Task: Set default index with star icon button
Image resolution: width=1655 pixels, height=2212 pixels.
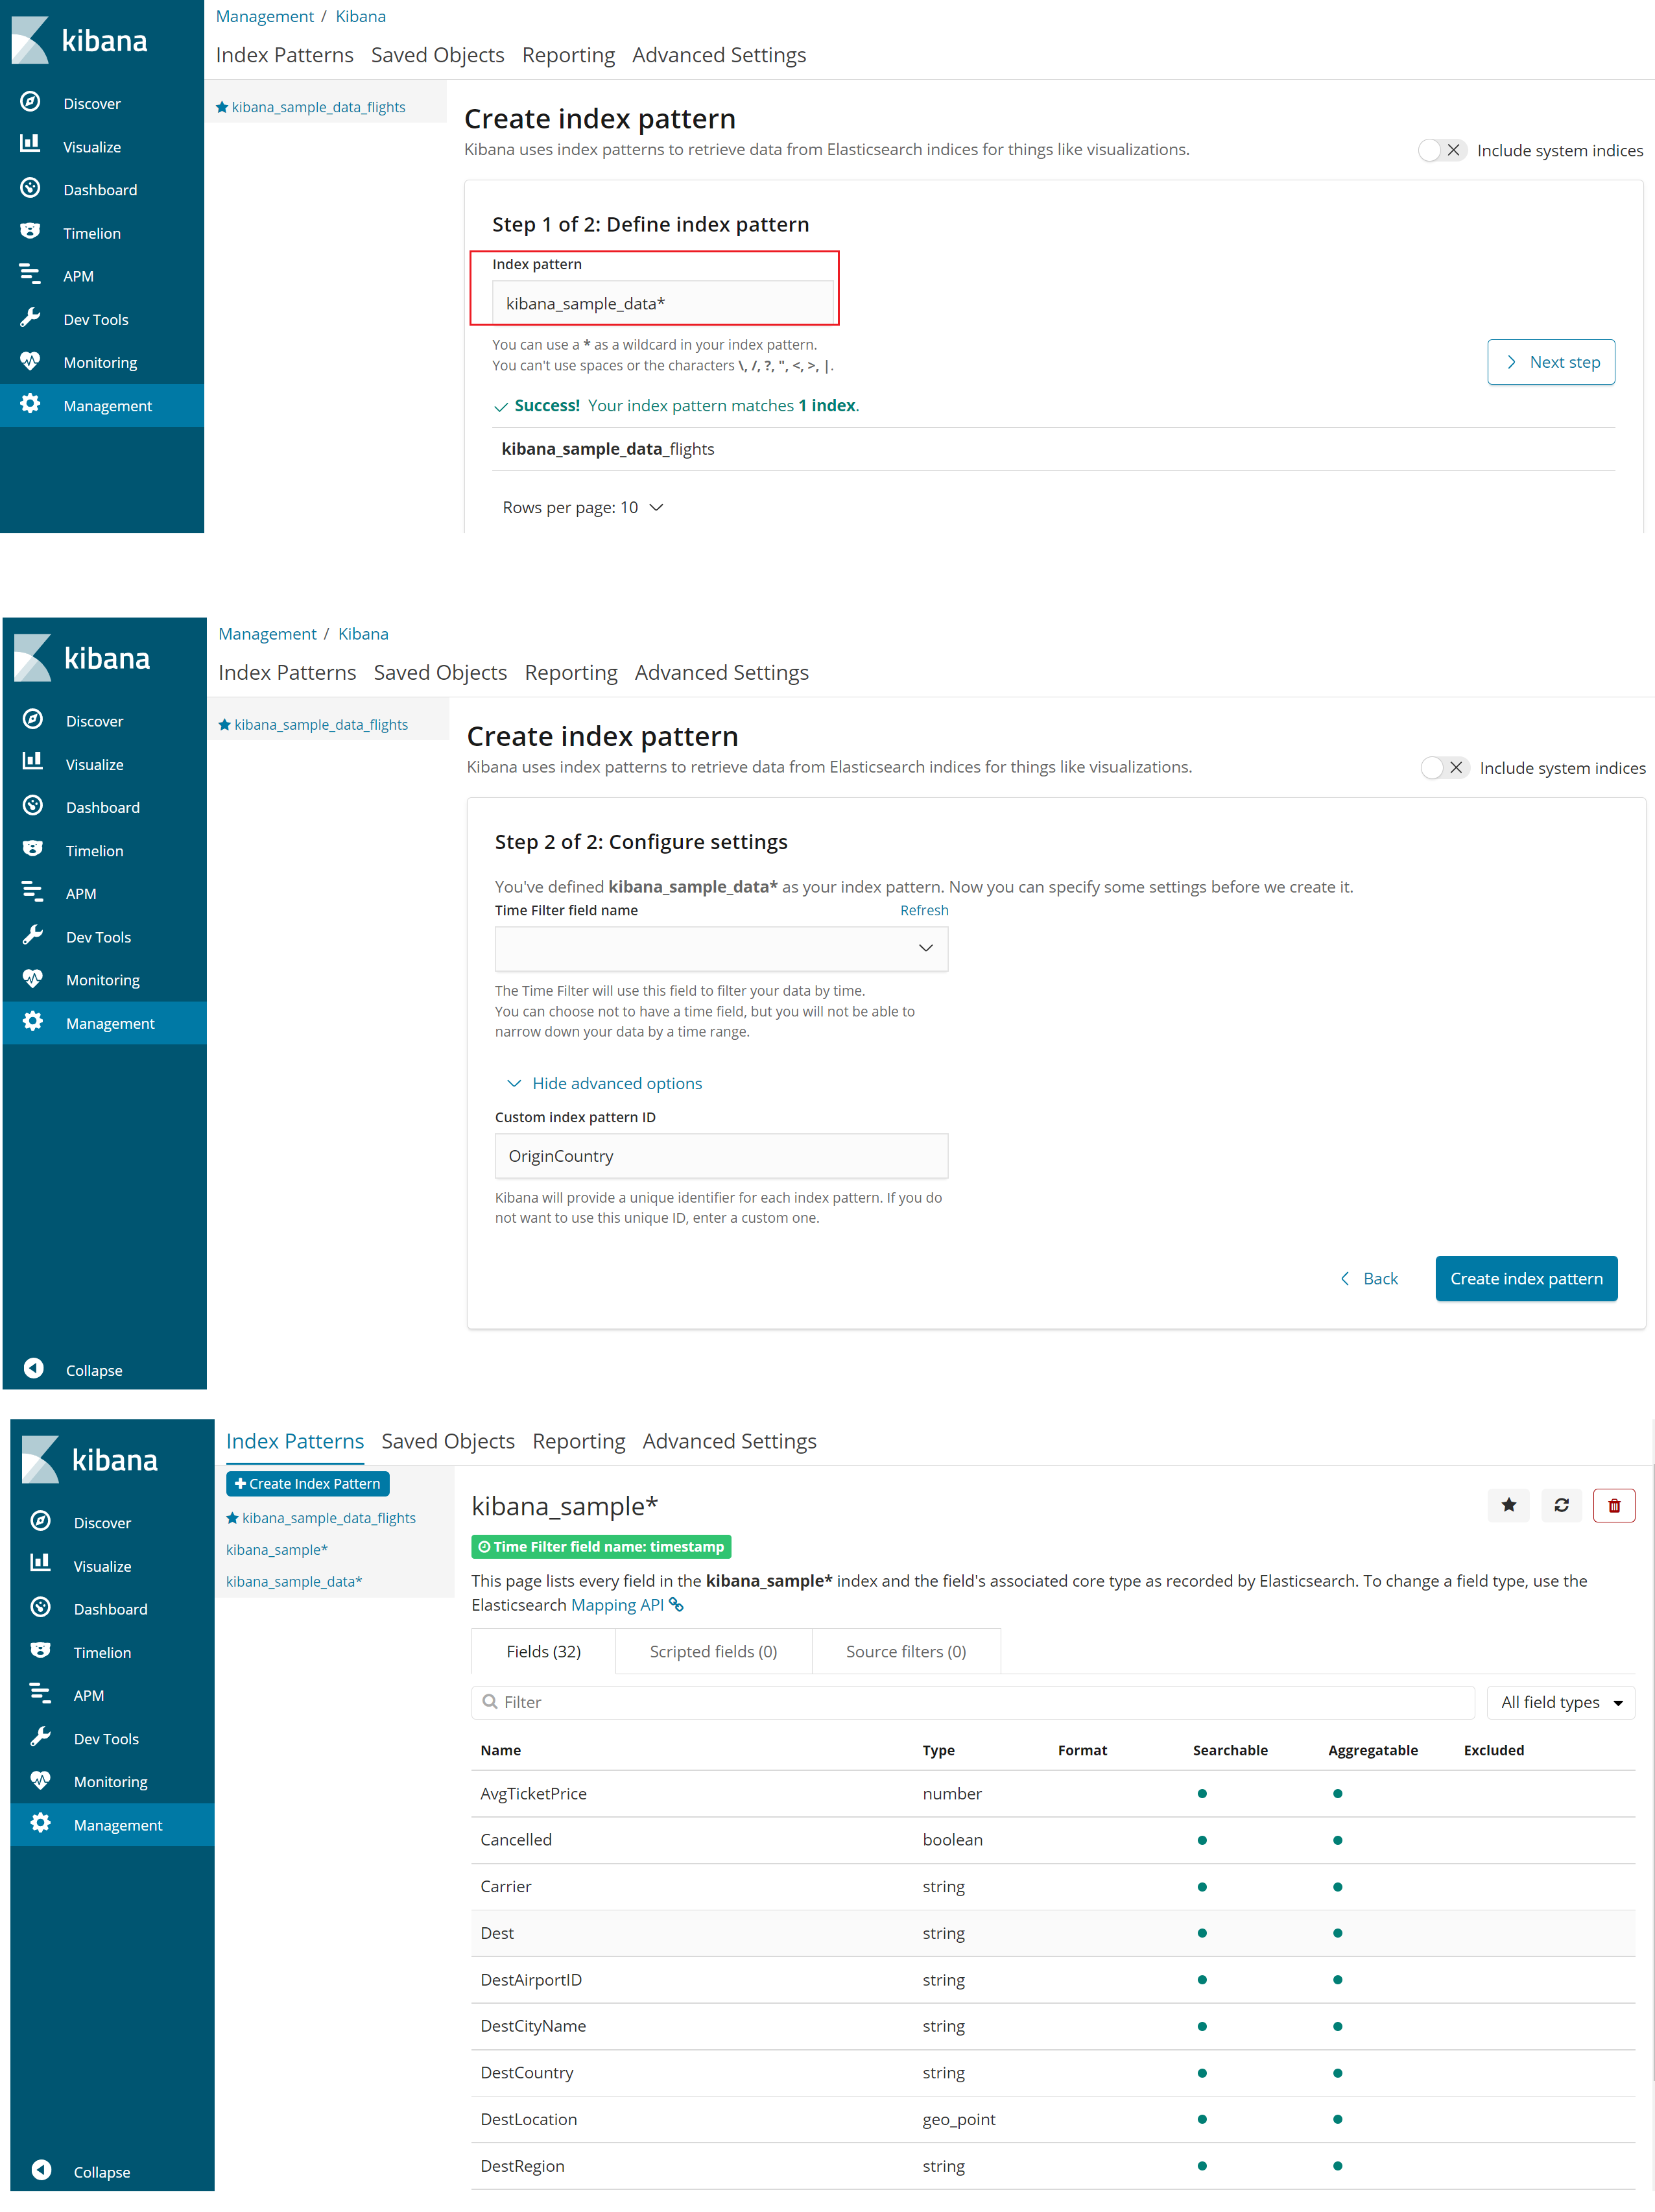Action: click(x=1508, y=1505)
